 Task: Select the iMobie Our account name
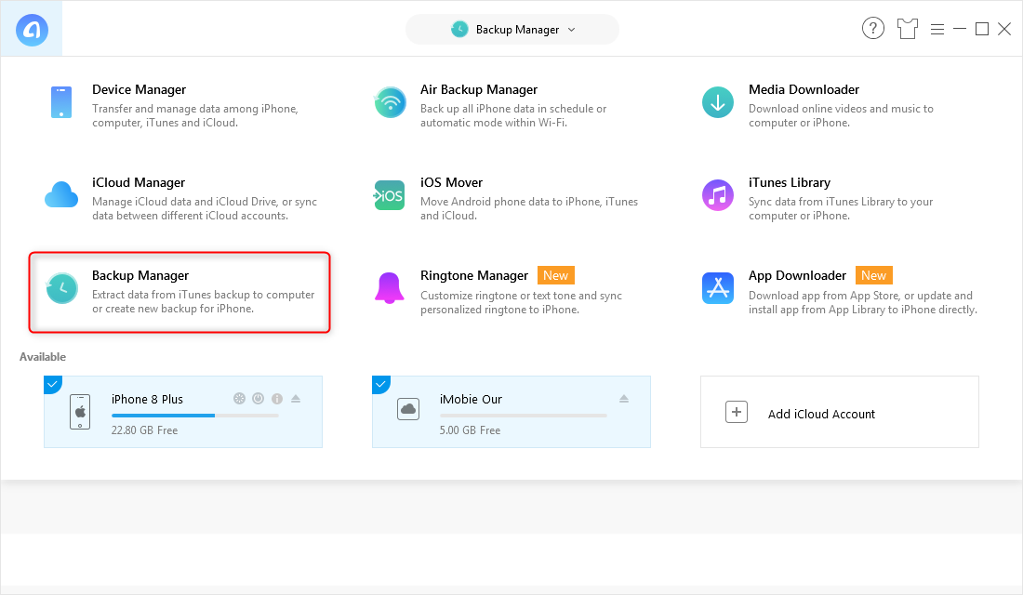pyautogui.click(x=472, y=399)
